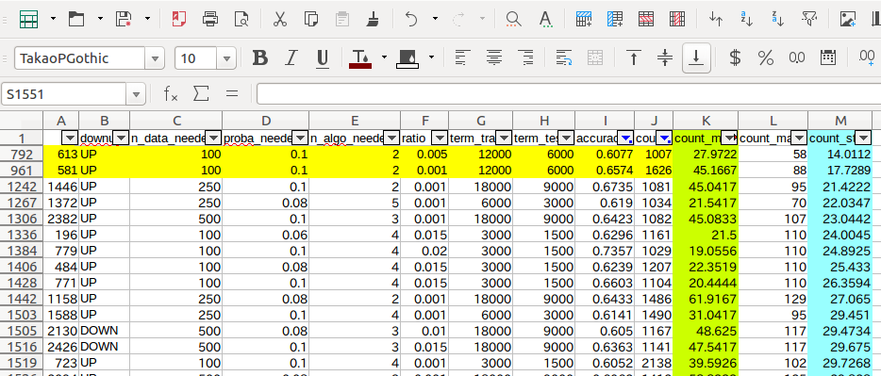Toggle Italic formatting
Screen dimensions: 881x376
pyautogui.click(x=291, y=57)
